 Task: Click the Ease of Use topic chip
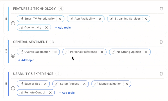point(32,84)
